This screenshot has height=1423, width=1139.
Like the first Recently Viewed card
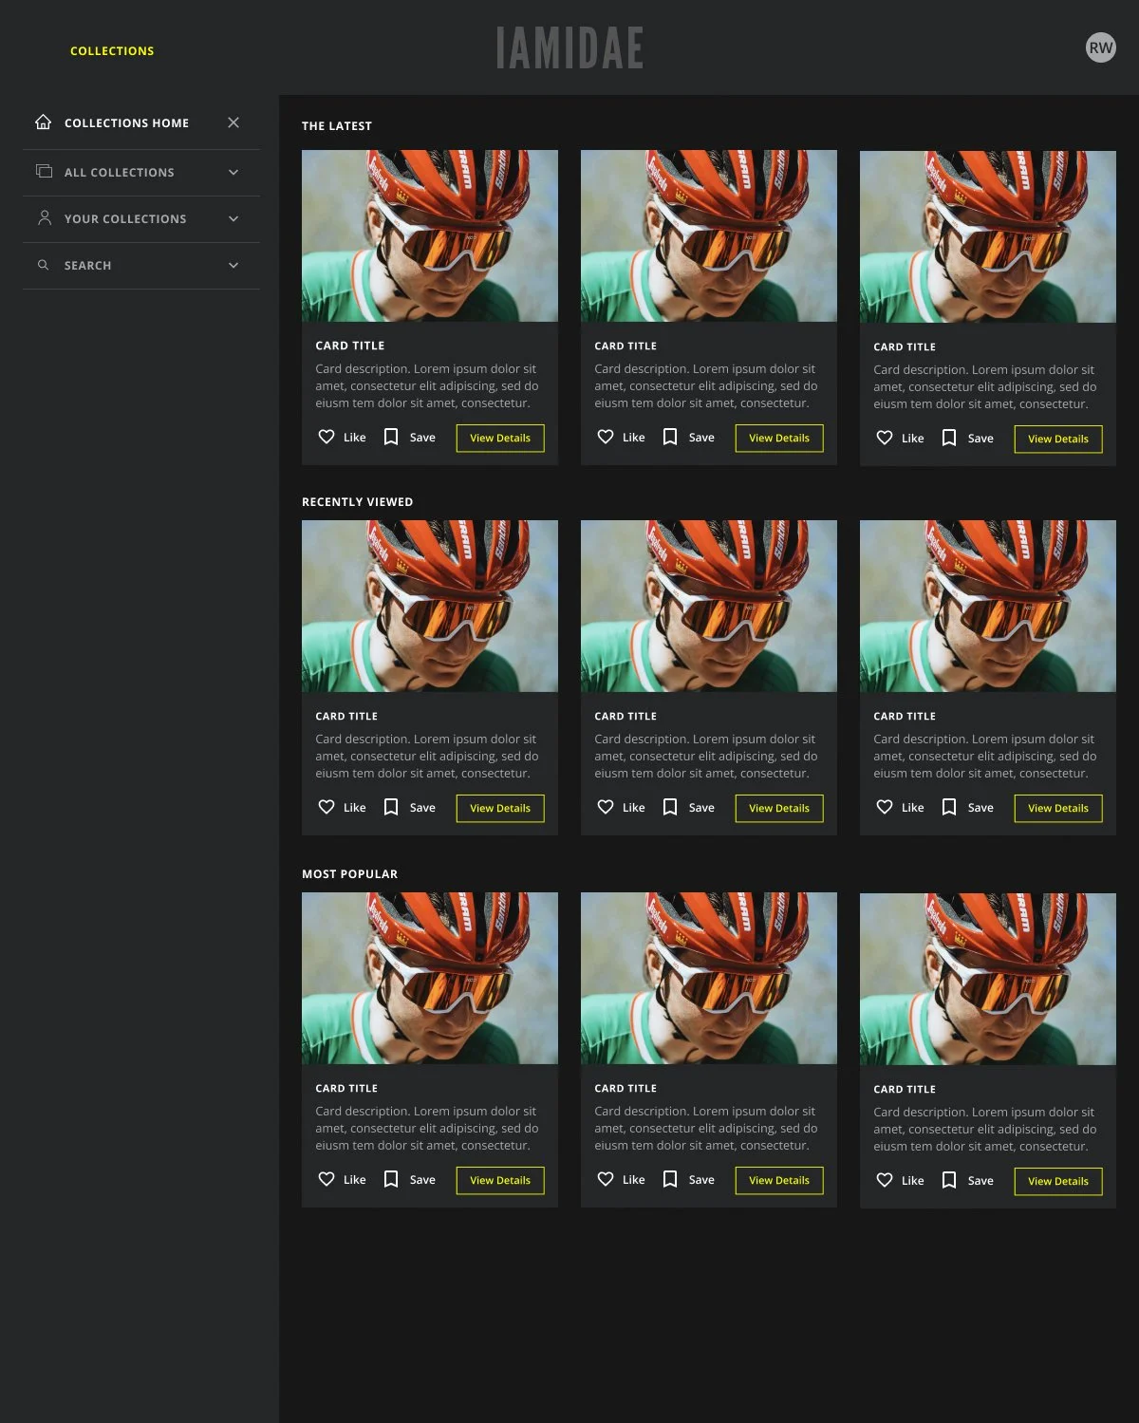coord(342,807)
